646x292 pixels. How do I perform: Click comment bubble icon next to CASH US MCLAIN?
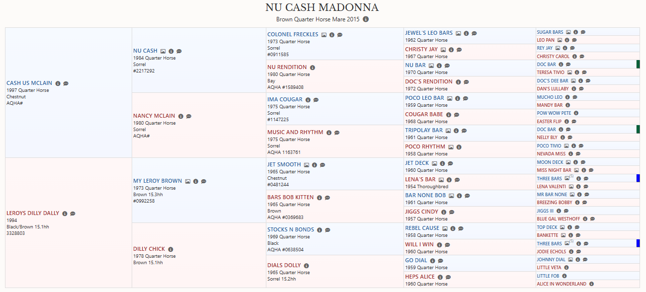tap(66, 83)
